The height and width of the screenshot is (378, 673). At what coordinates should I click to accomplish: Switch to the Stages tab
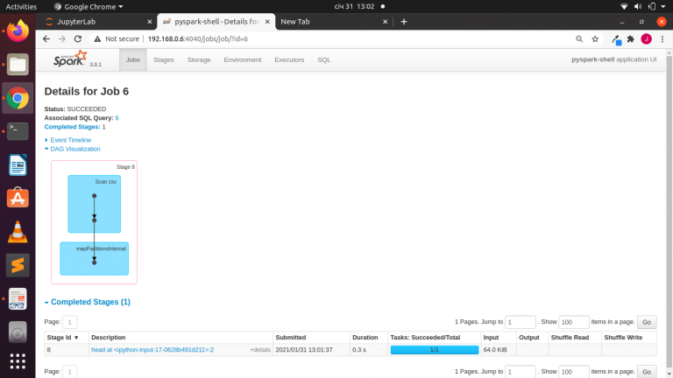(x=163, y=59)
